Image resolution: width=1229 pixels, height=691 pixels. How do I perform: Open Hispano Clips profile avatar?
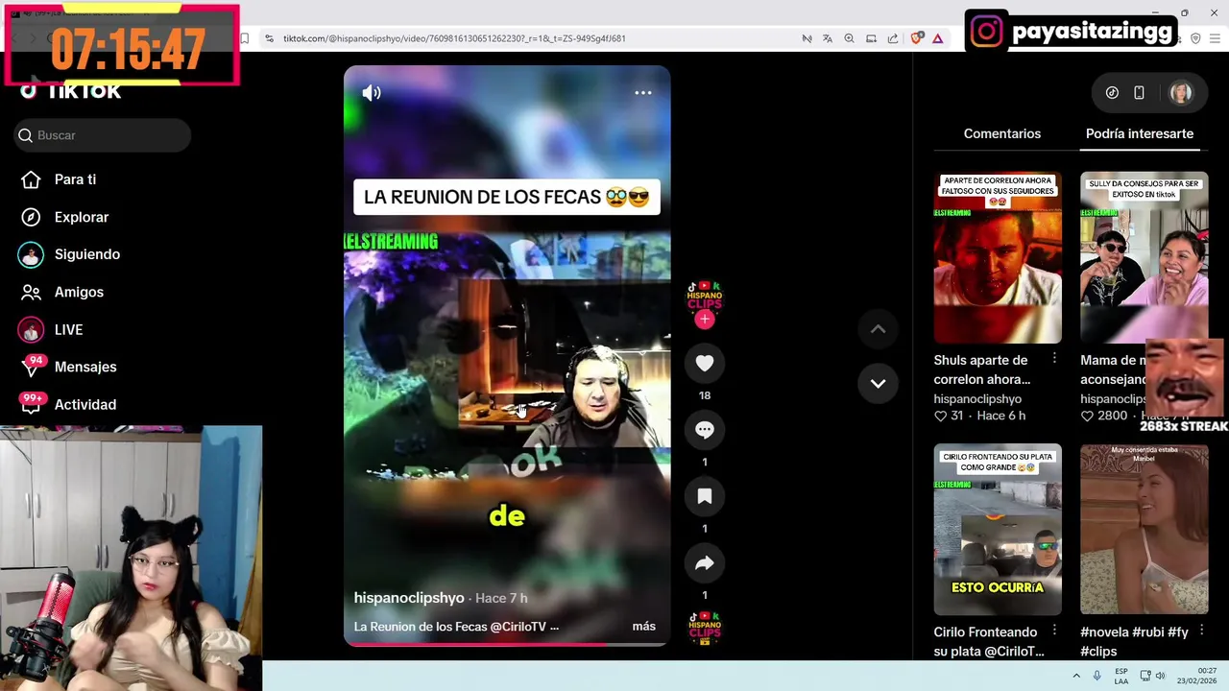(x=705, y=296)
